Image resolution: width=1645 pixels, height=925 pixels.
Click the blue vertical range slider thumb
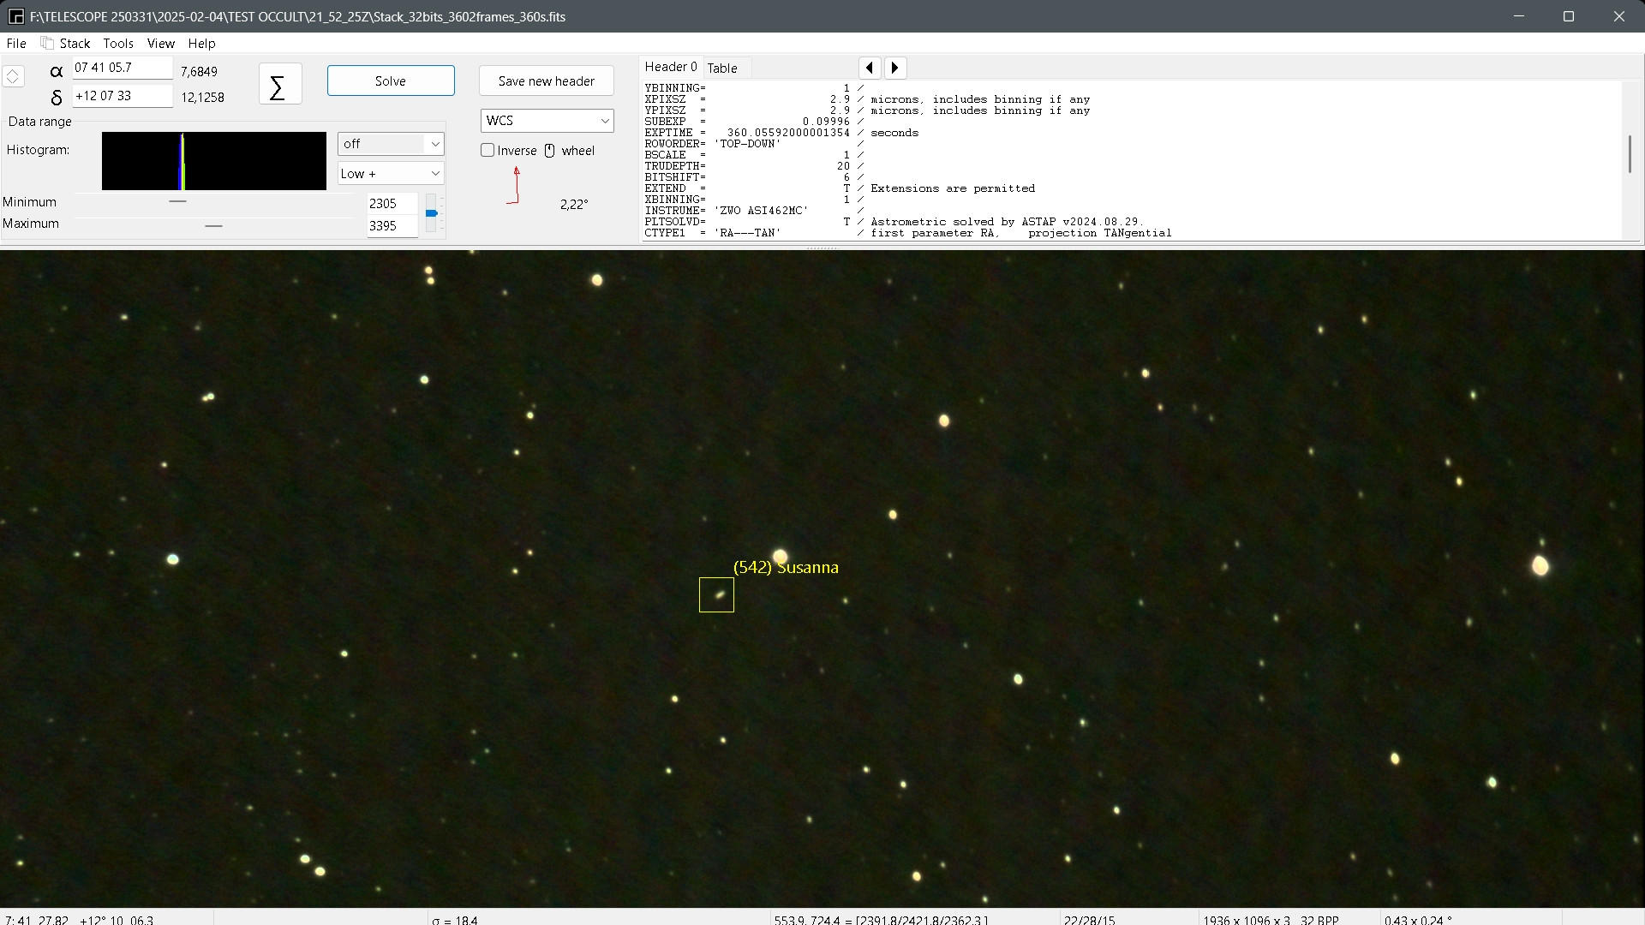point(432,213)
